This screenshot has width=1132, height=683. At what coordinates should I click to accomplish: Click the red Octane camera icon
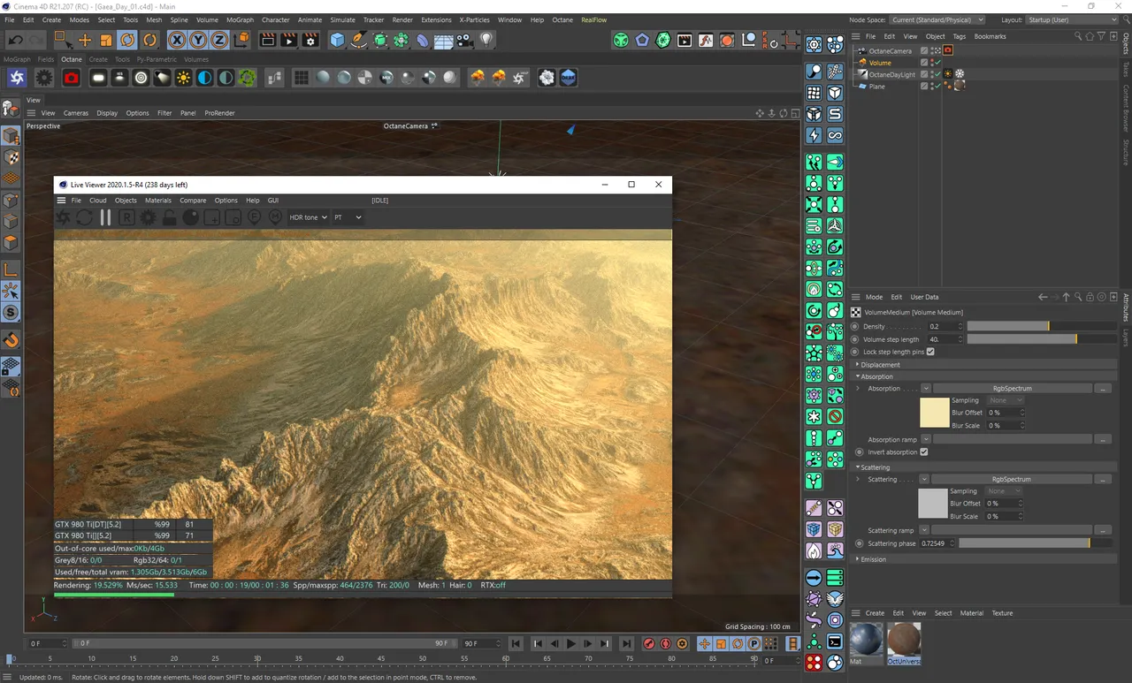click(x=72, y=78)
